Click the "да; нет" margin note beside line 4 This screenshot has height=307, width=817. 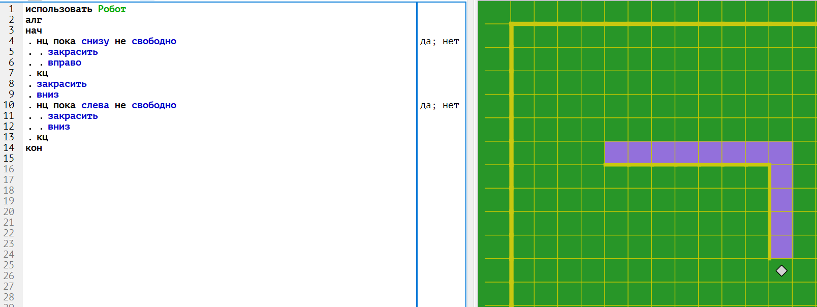point(439,41)
